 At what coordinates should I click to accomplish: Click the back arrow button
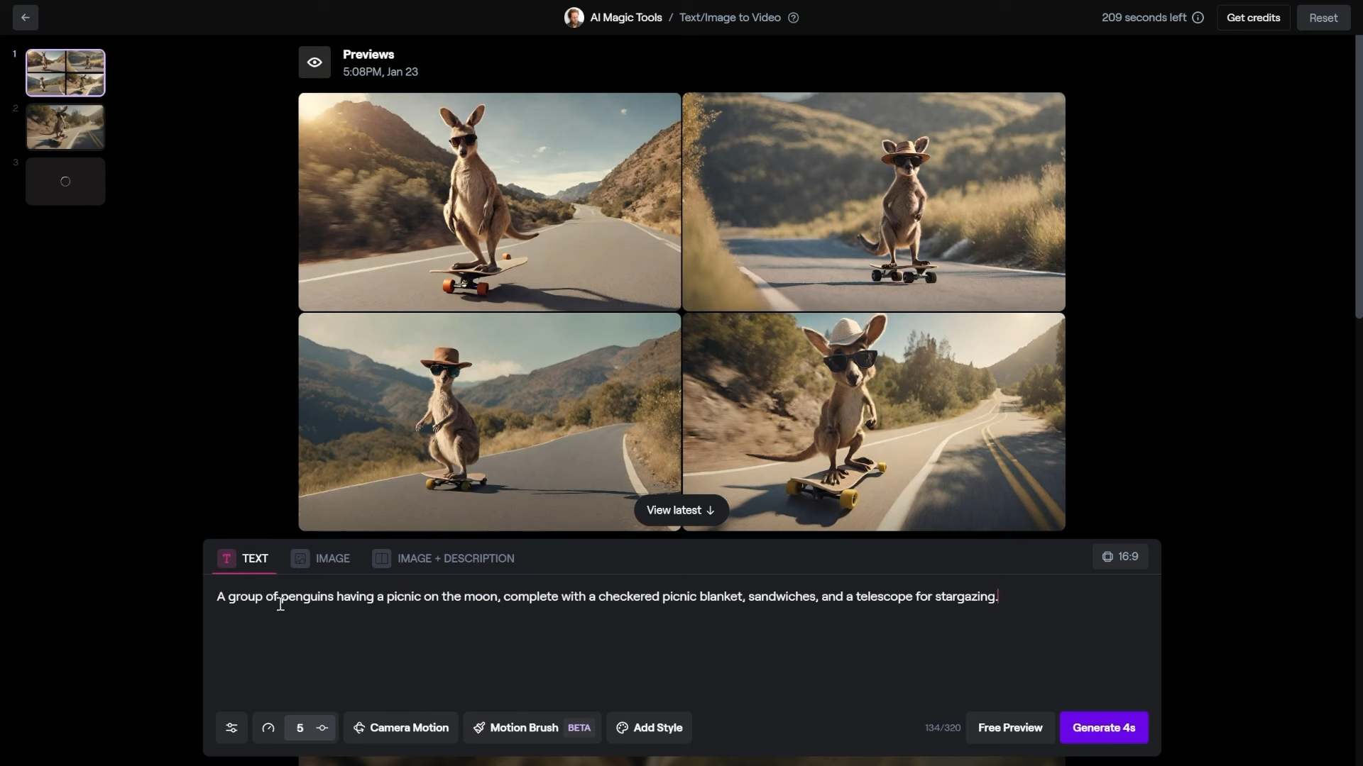26,18
